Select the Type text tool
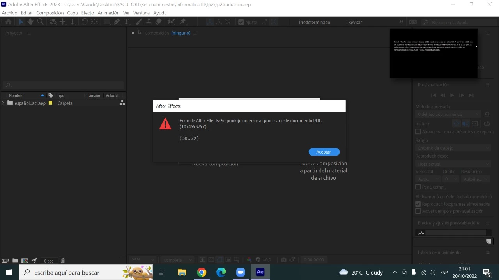 click(126, 22)
